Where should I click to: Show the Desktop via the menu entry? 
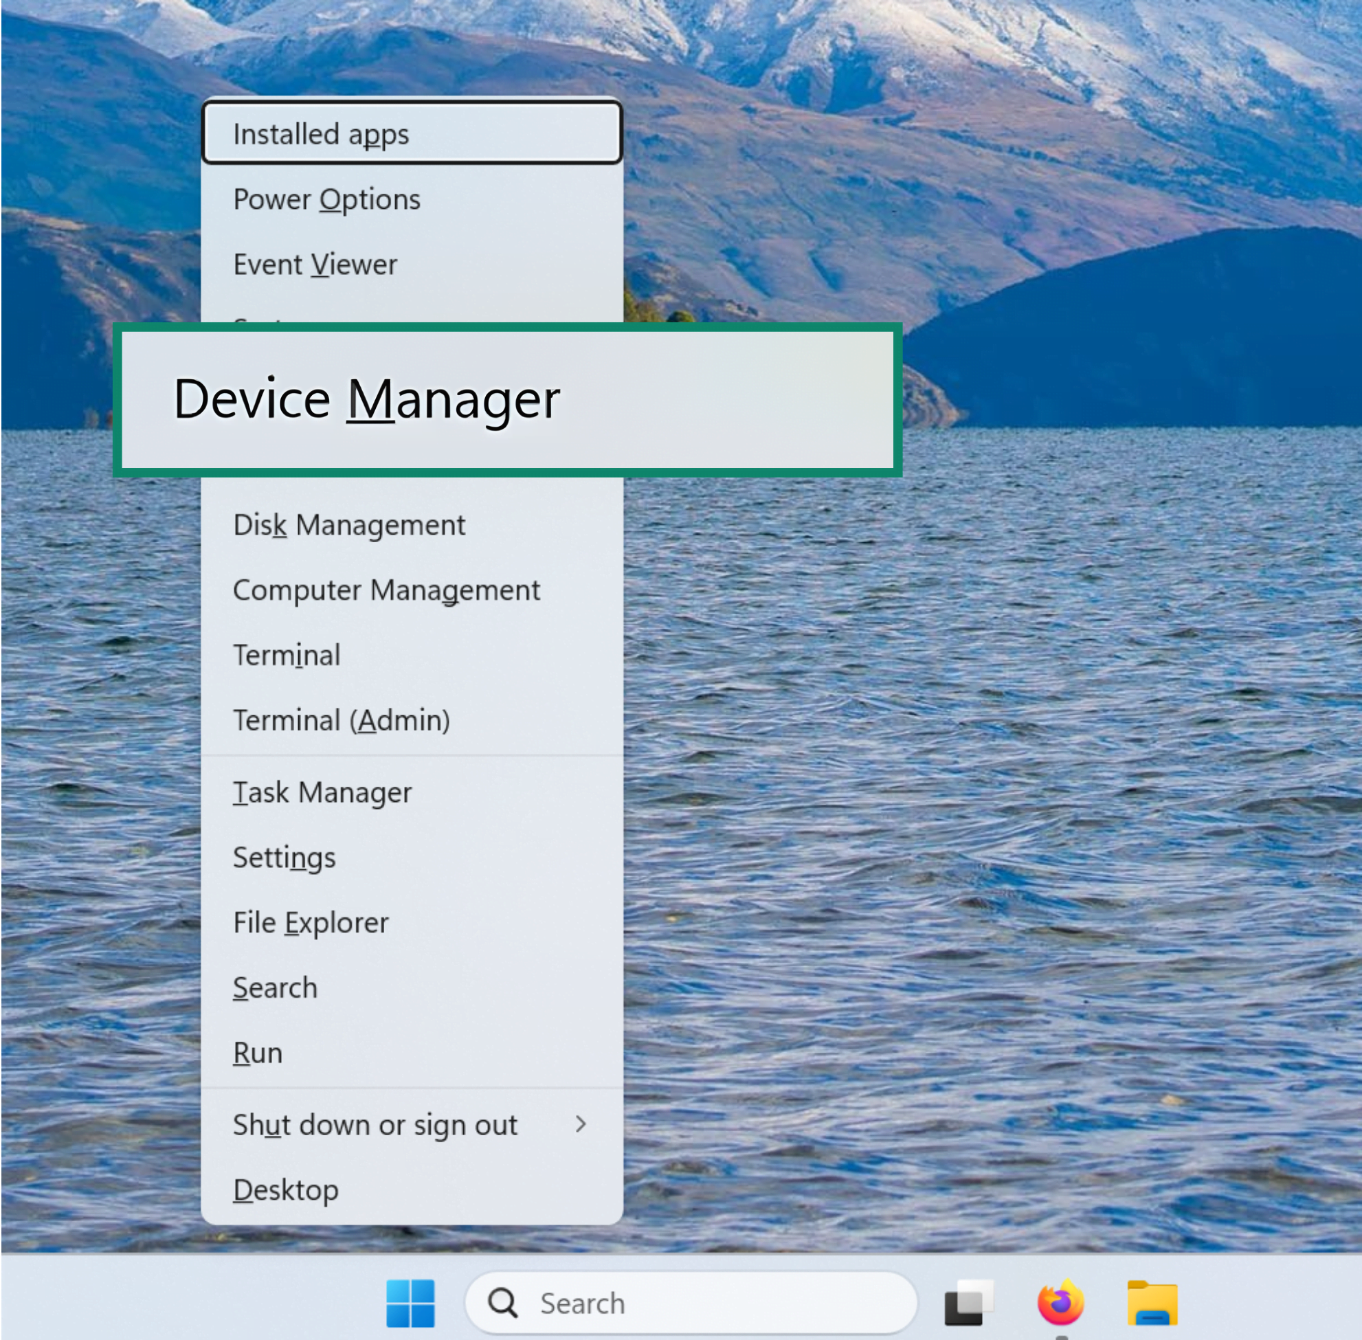286,1190
